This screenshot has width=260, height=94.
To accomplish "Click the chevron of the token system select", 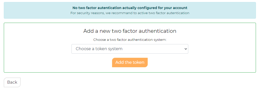I will (x=185, y=49).
